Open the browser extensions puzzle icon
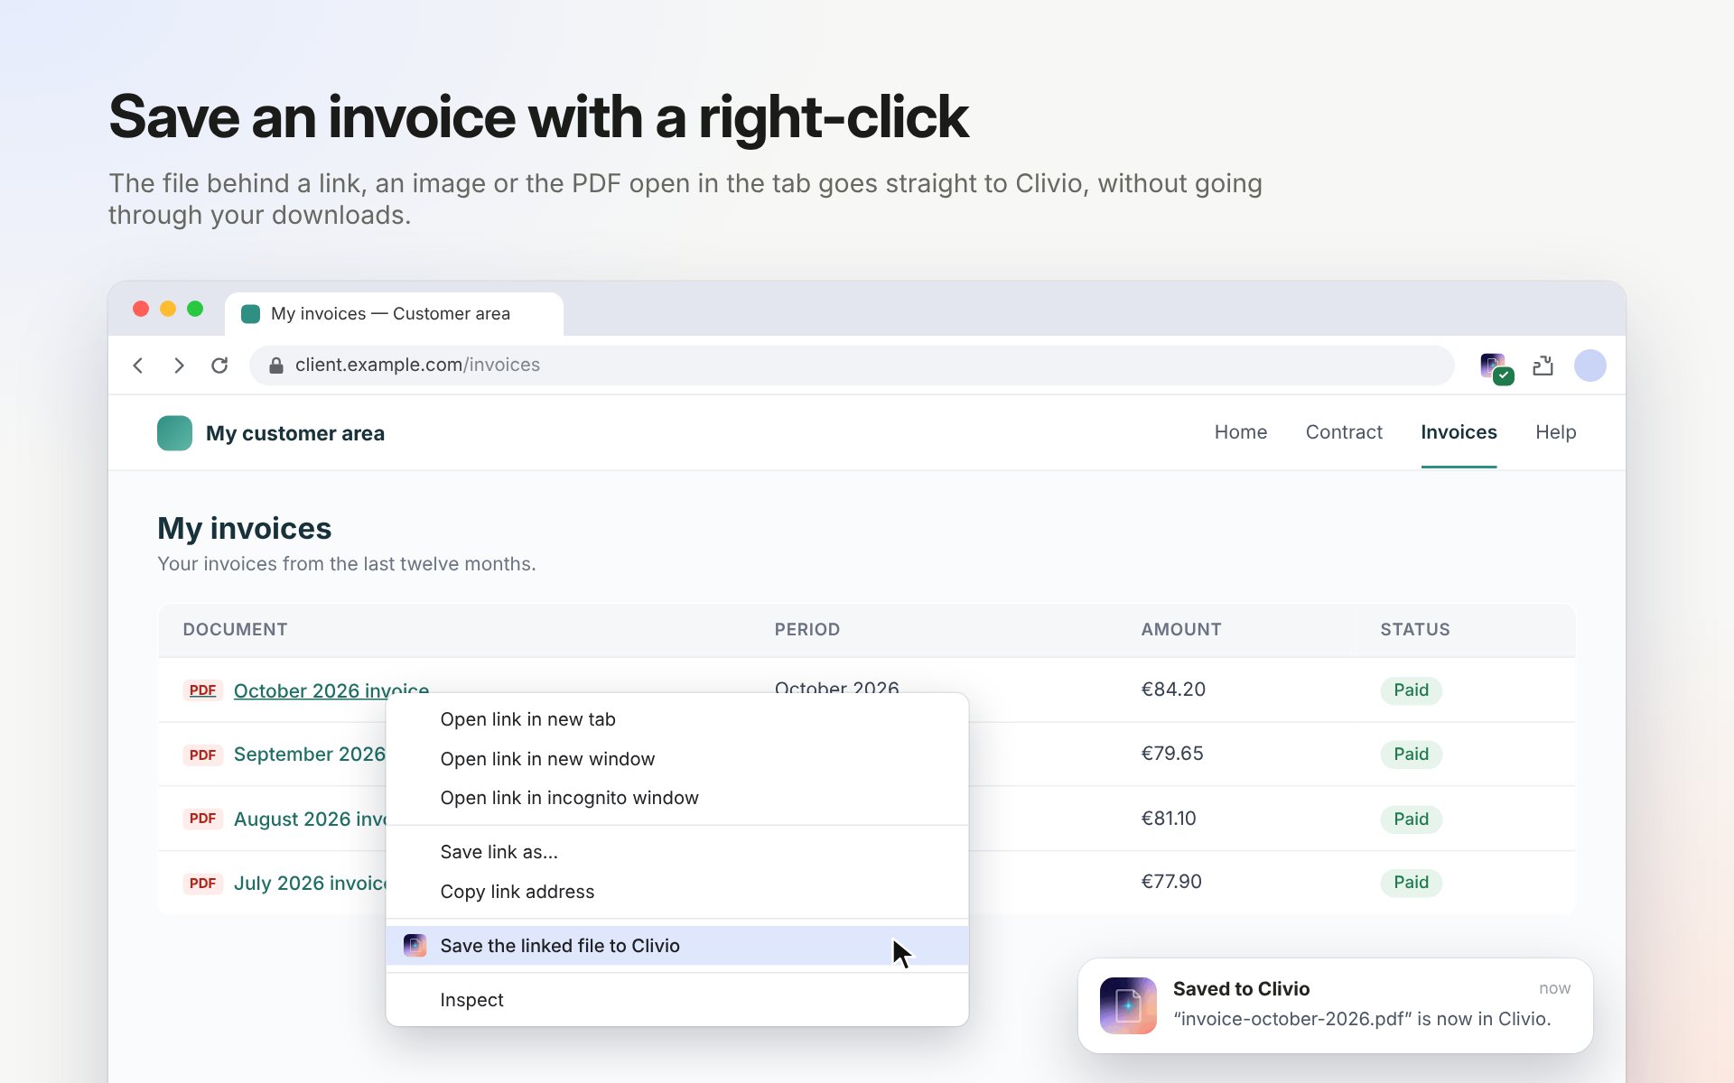This screenshot has width=1734, height=1083. (x=1543, y=366)
